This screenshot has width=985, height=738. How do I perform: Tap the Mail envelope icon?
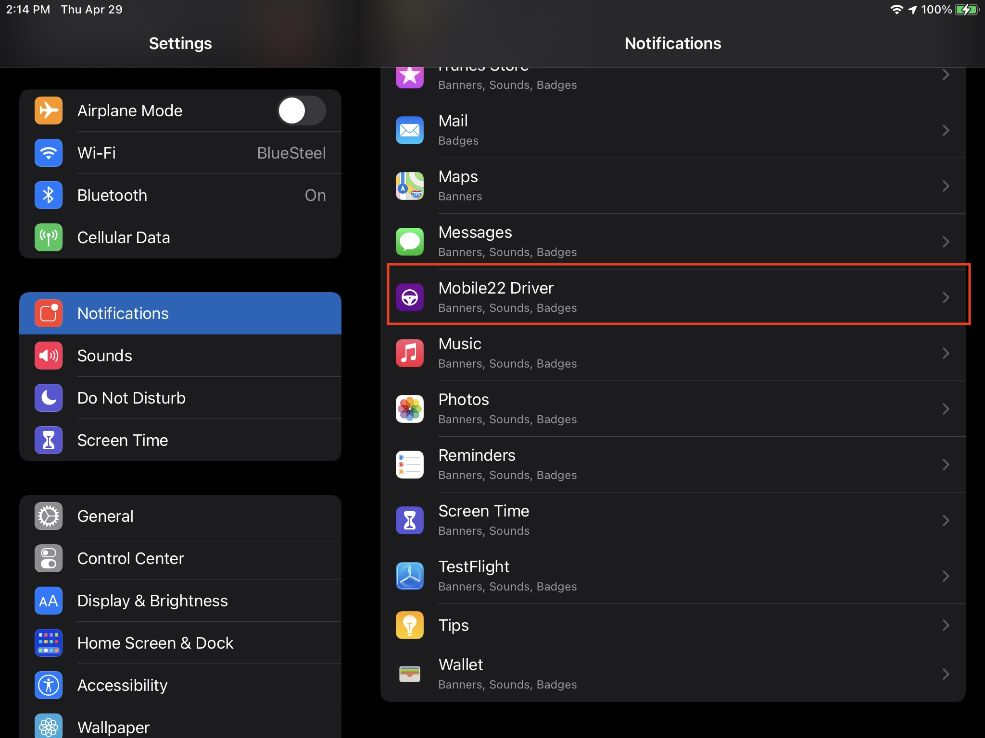point(409,130)
